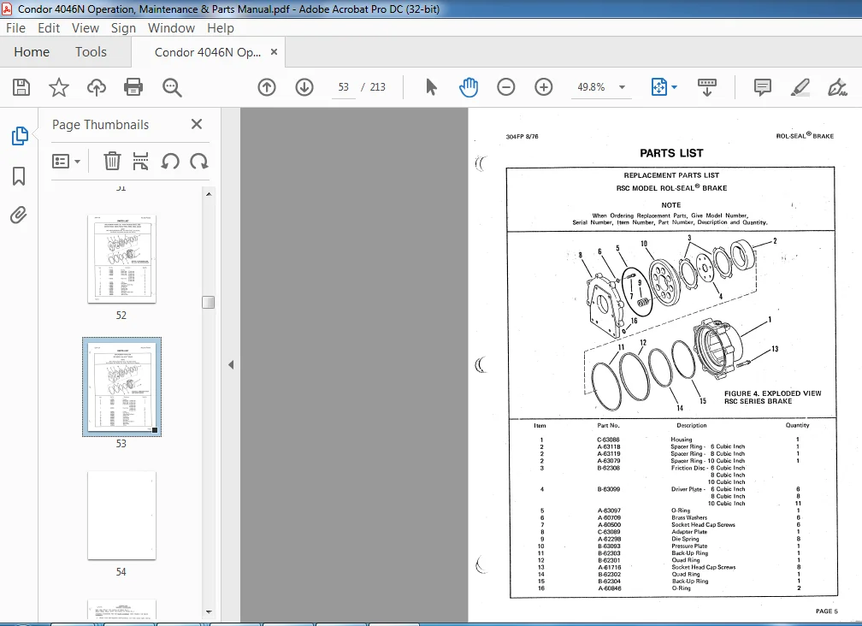This screenshot has height=626, width=862.
Task: Rotate page clockwise
Action: (x=199, y=161)
